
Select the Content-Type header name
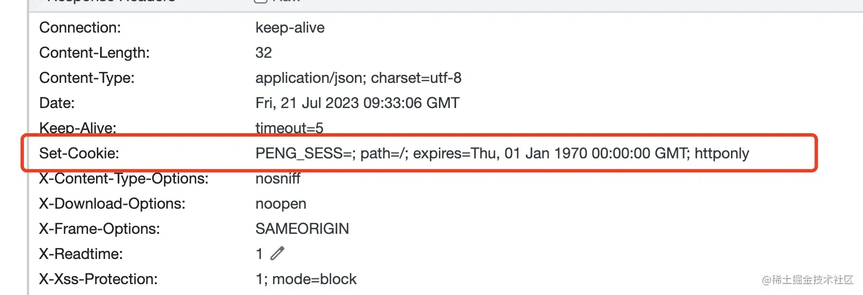87,78
